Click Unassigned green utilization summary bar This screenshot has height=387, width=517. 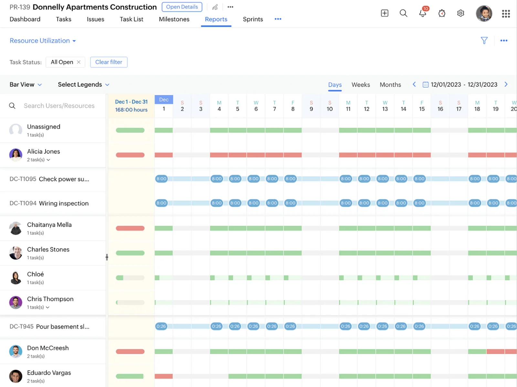(130, 130)
